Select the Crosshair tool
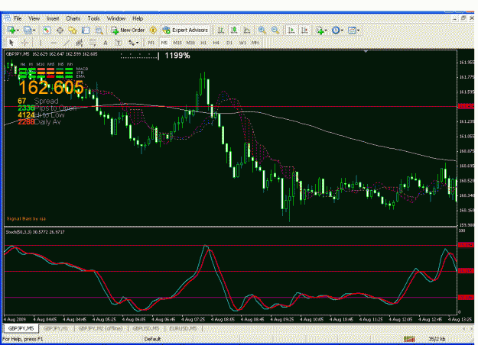 [24, 43]
